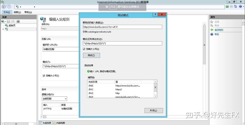Click the capture groups scrollbar thumb
This screenshot has width=245, height=125.
point(155,87)
